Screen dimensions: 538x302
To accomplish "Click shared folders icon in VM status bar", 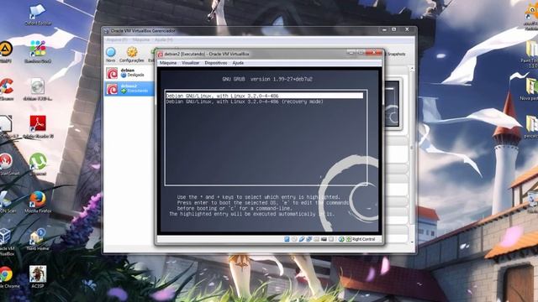I will (x=316, y=239).
